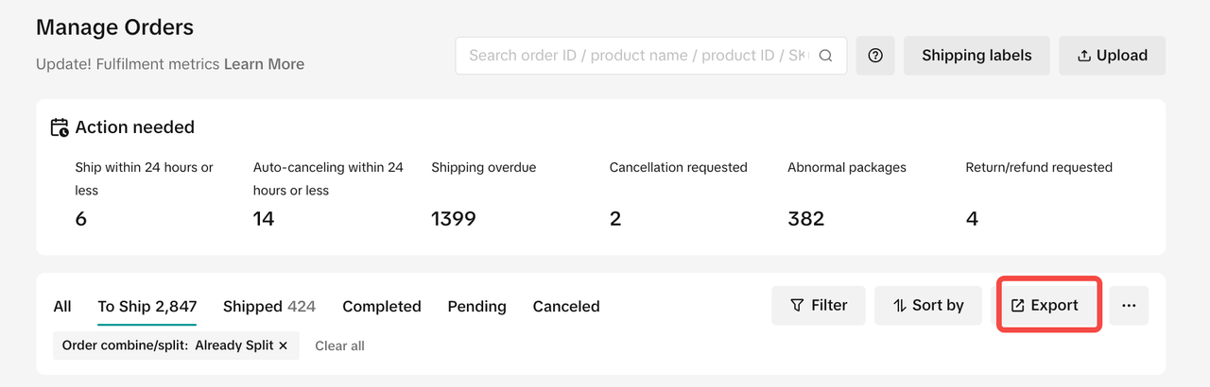1210x387 pixels.
Task: Open the help question mark icon
Action: click(875, 56)
